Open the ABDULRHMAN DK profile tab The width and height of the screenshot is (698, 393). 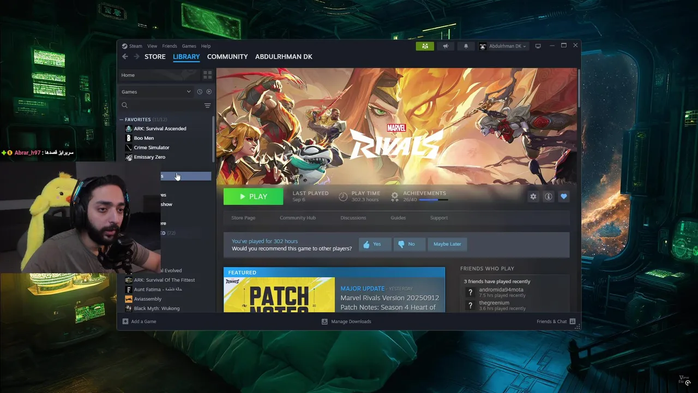(x=284, y=57)
